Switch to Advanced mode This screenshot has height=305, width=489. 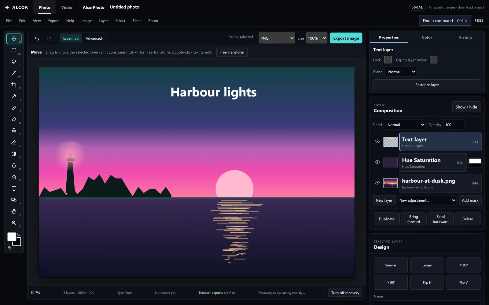click(94, 38)
